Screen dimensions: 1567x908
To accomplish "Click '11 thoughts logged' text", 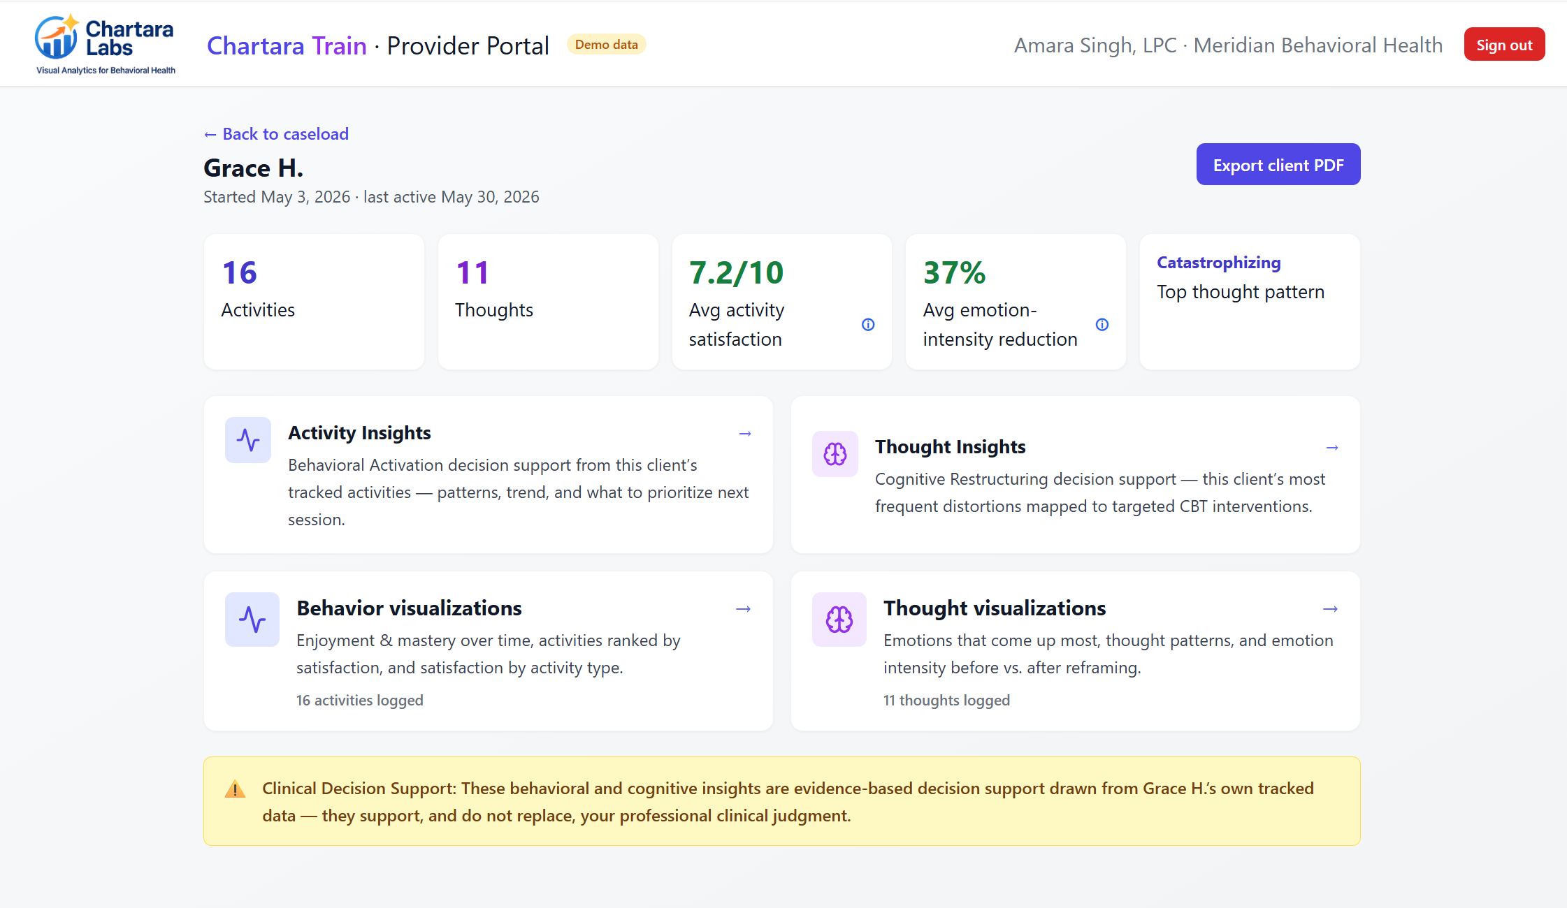I will [946, 701].
